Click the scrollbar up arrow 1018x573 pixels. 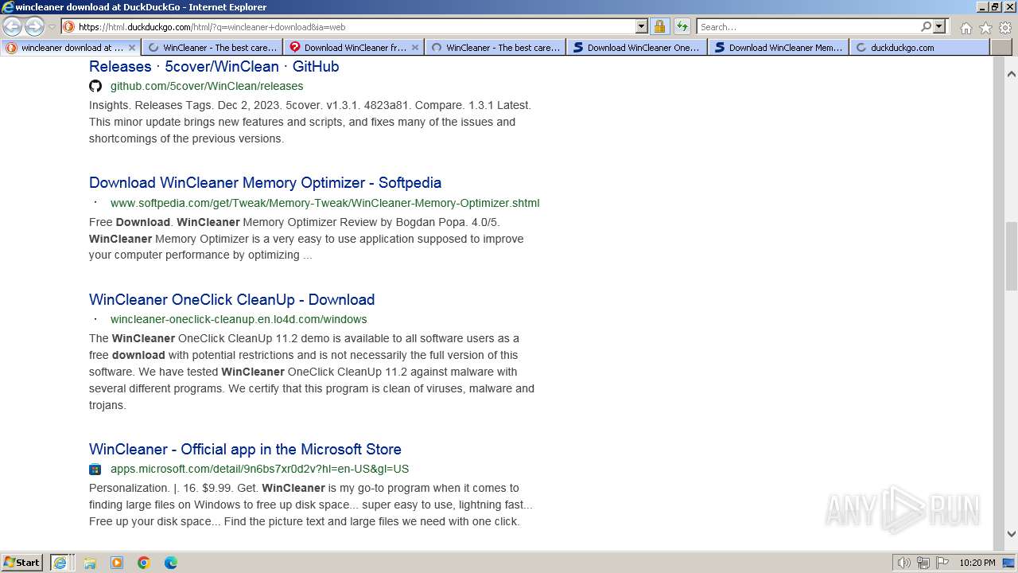[1012, 73]
